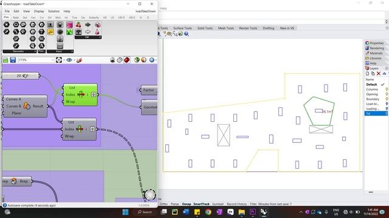Zoom extents on the Grasshopper canvas

coord(59,60)
